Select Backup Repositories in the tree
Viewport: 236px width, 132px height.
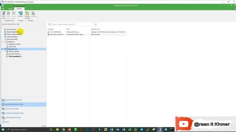coord(13,32)
